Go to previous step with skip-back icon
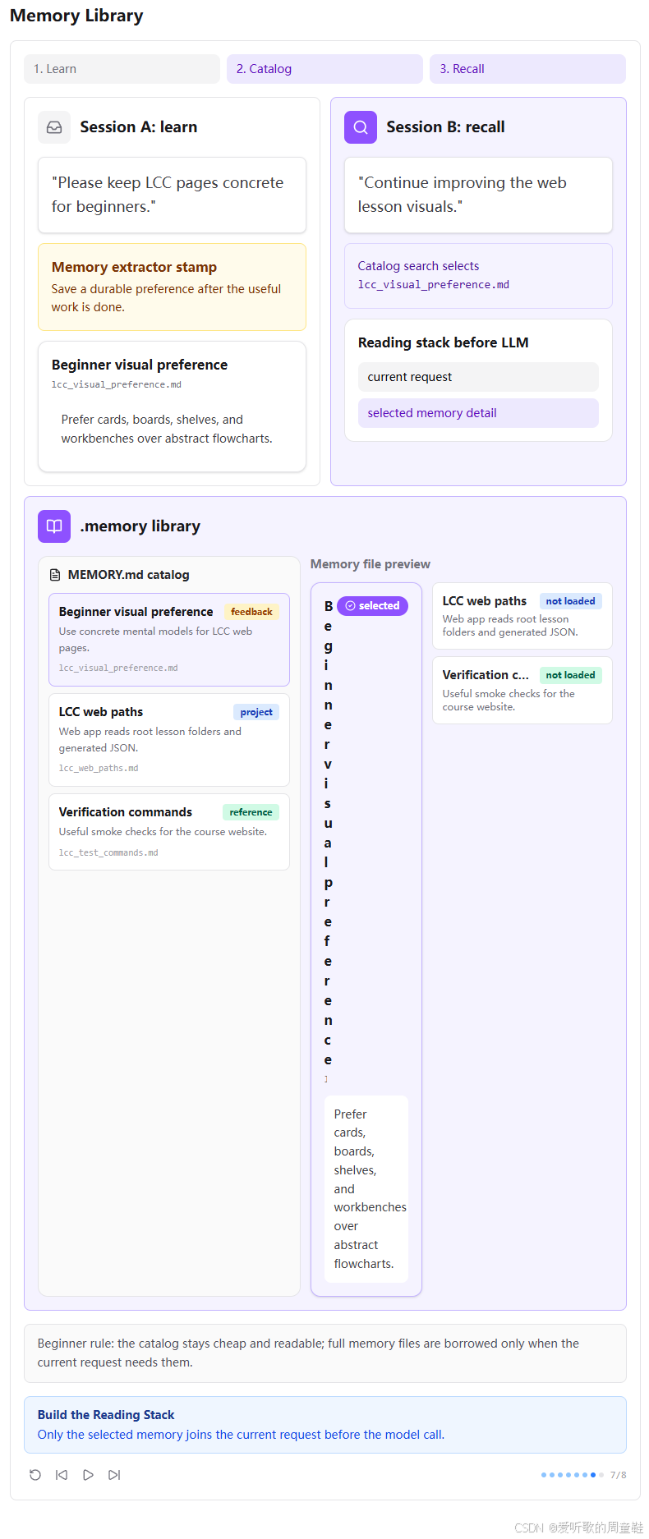The image size is (649, 1539). tap(62, 1475)
